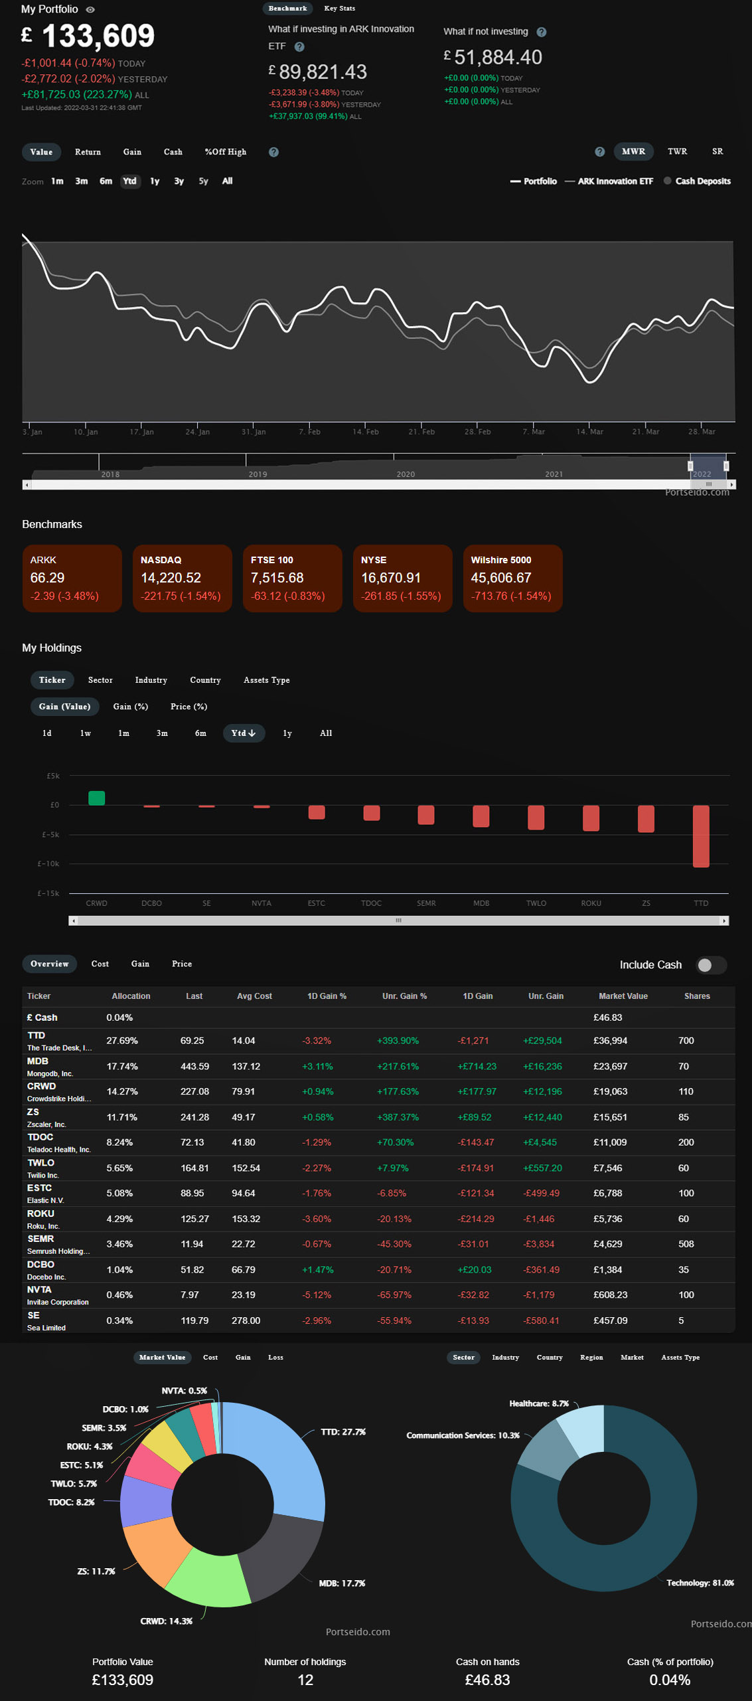
Task: Click holdings chart scrollbar right arrow
Action: [x=725, y=921]
